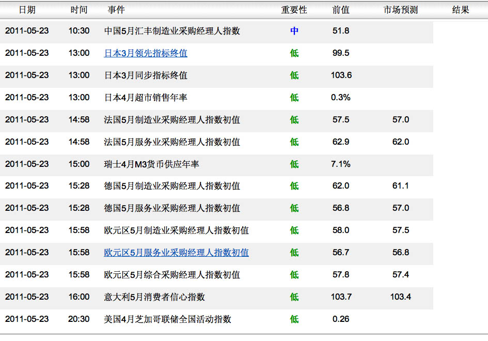This screenshot has width=488, height=341.
Task: Open the 日本3月领先指标终值 link
Action: coord(146,53)
